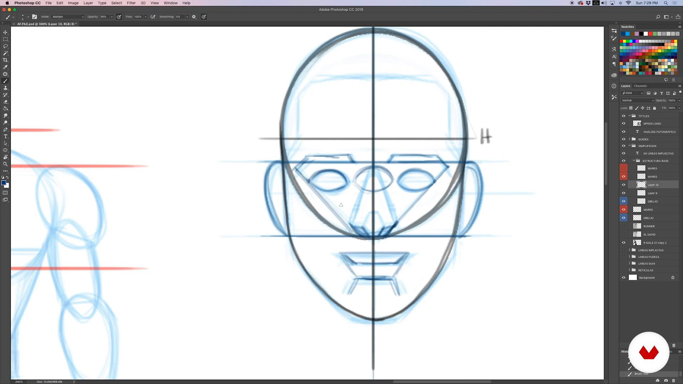Select the Move tool
Screen dimensions: 683x384
(x=5, y=32)
